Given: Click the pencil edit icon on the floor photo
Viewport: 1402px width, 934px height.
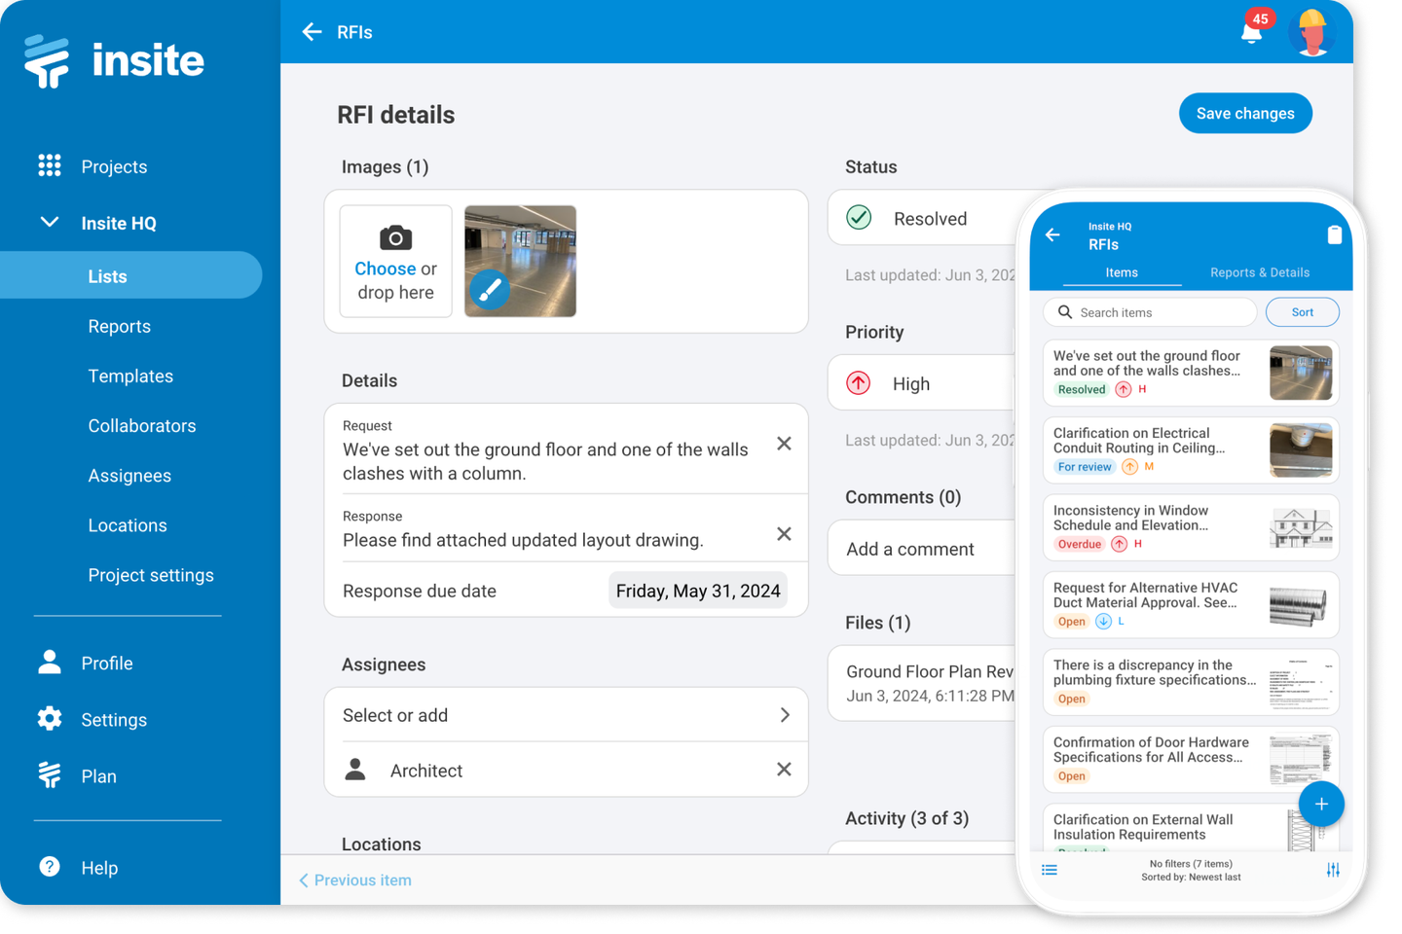Looking at the screenshot, I should click(x=490, y=289).
